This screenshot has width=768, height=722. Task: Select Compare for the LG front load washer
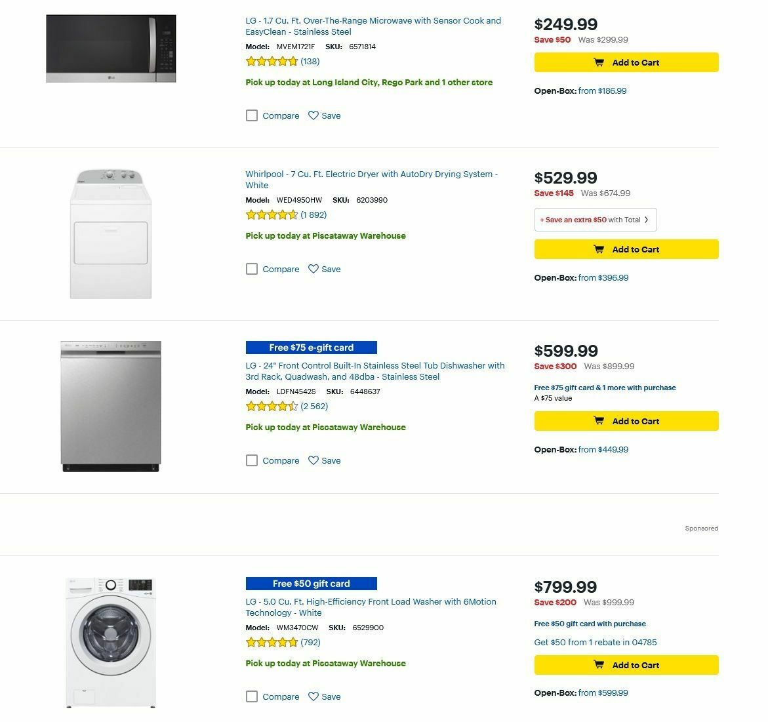click(252, 696)
